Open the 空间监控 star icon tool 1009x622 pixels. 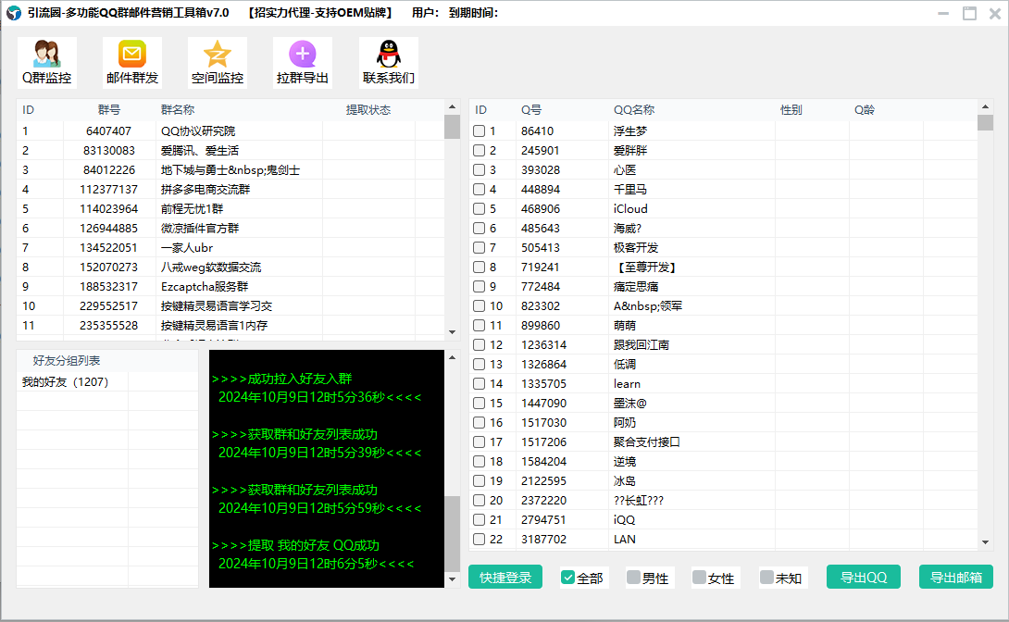click(x=218, y=63)
